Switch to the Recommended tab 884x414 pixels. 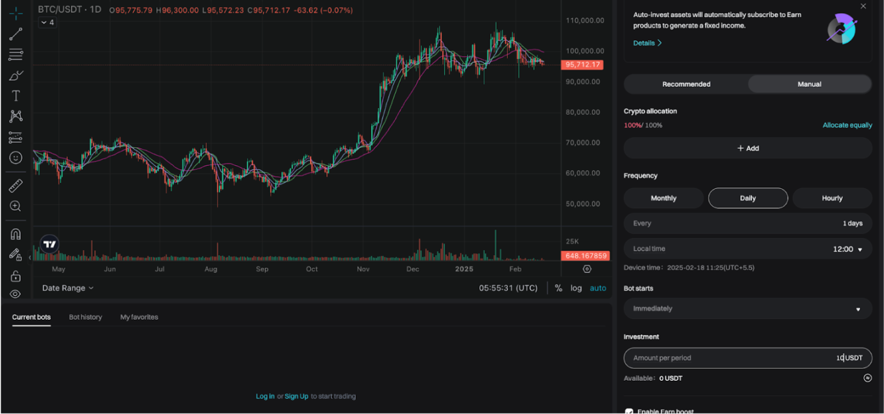[686, 84]
